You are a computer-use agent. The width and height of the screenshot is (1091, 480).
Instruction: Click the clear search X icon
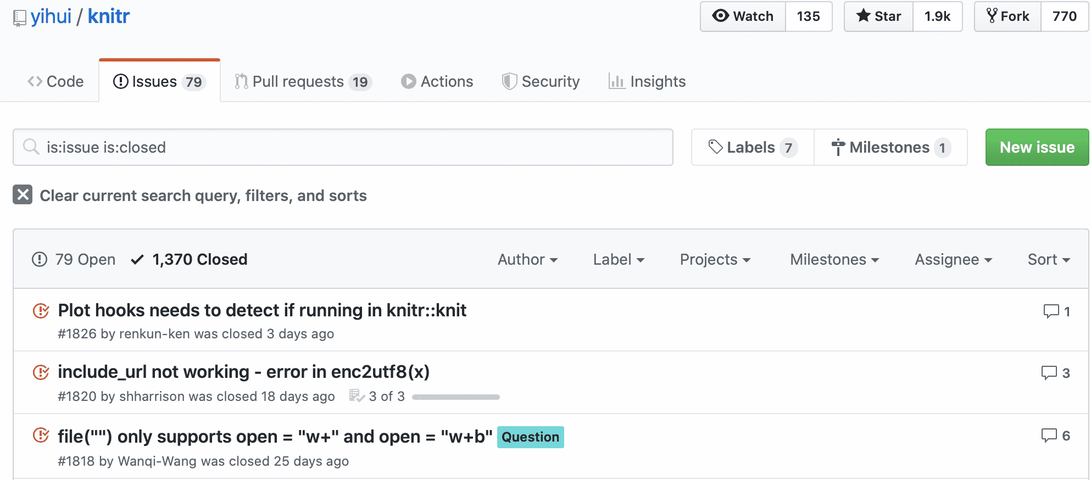pyautogui.click(x=23, y=195)
